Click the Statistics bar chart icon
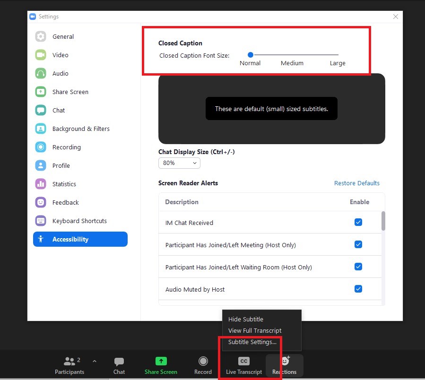The height and width of the screenshot is (380, 425). [41, 184]
